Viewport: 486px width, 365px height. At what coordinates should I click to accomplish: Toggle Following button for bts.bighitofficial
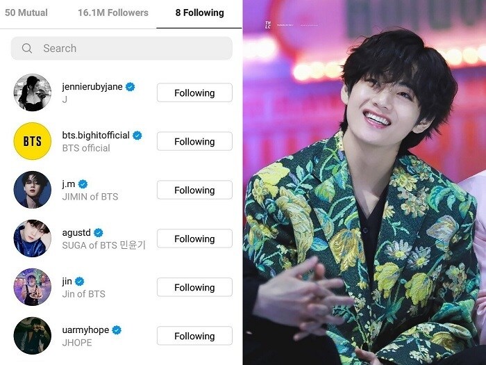[194, 141]
